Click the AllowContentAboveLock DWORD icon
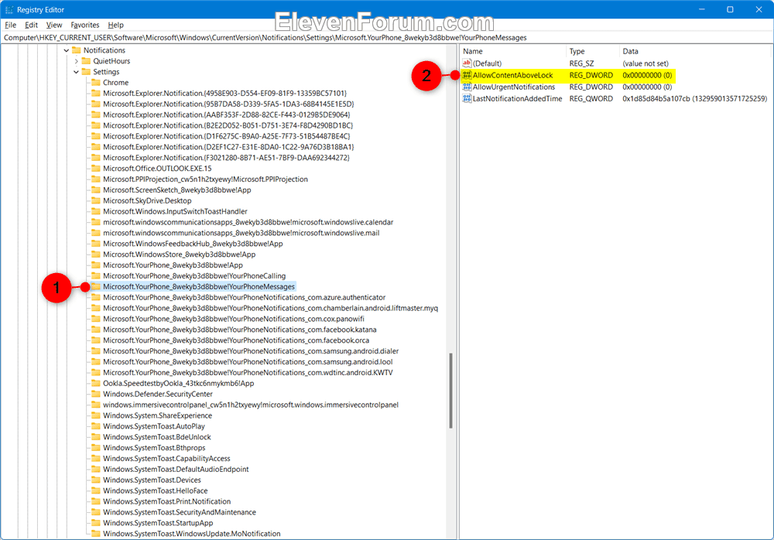 pos(467,75)
